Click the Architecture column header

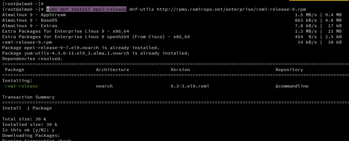113,70
